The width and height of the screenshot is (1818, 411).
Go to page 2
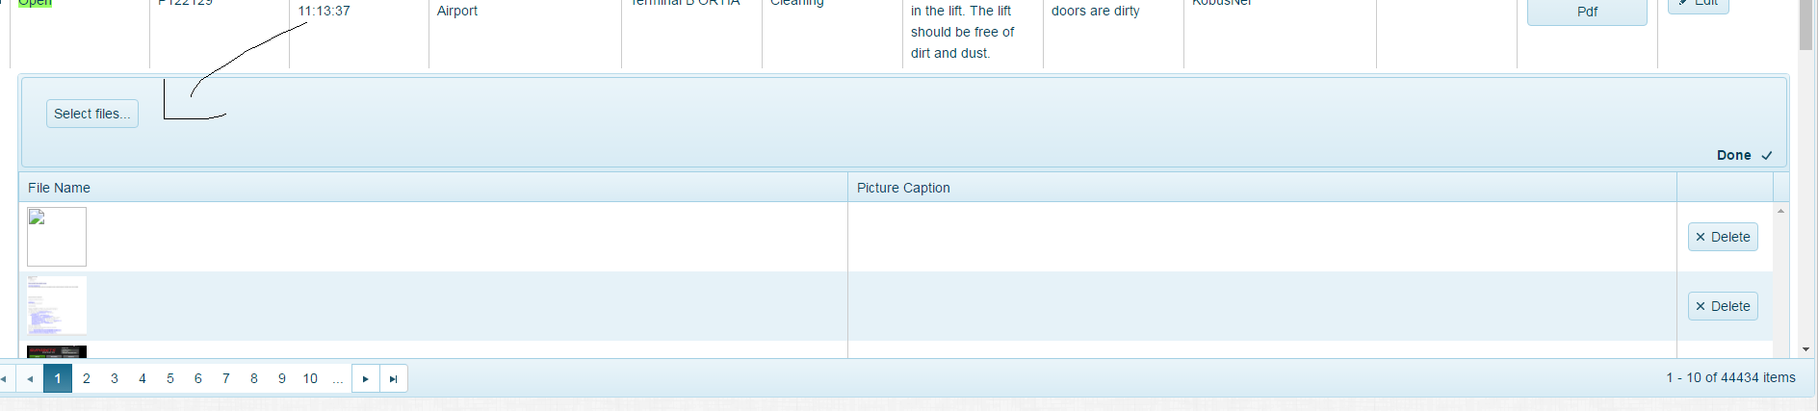[x=87, y=379]
